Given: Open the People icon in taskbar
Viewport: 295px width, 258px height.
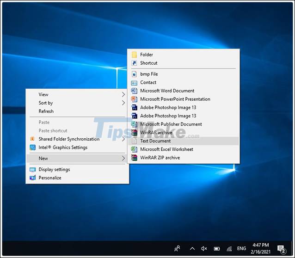Looking at the screenshot, I should click(177, 248).
